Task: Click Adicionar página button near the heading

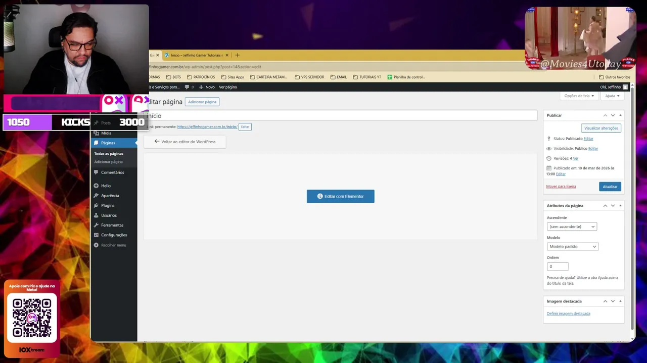Action: (202, 102)
